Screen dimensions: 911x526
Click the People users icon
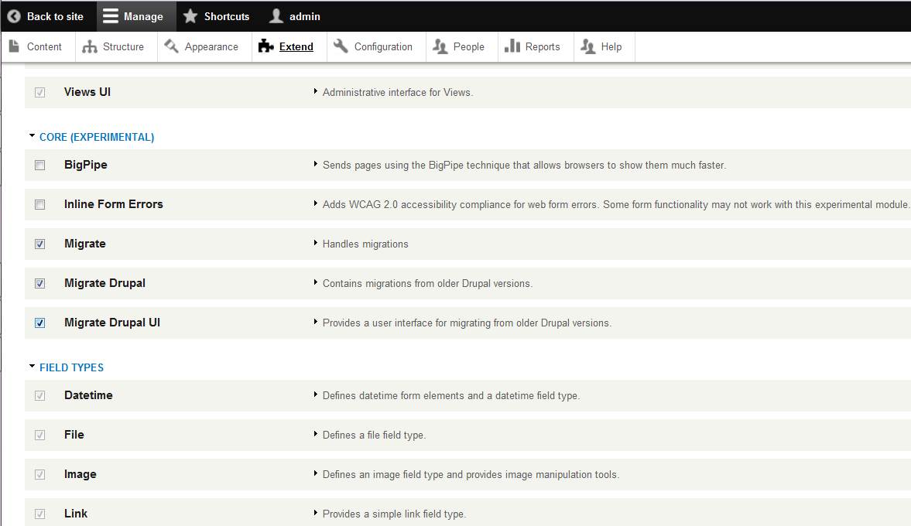pos(440,46)
